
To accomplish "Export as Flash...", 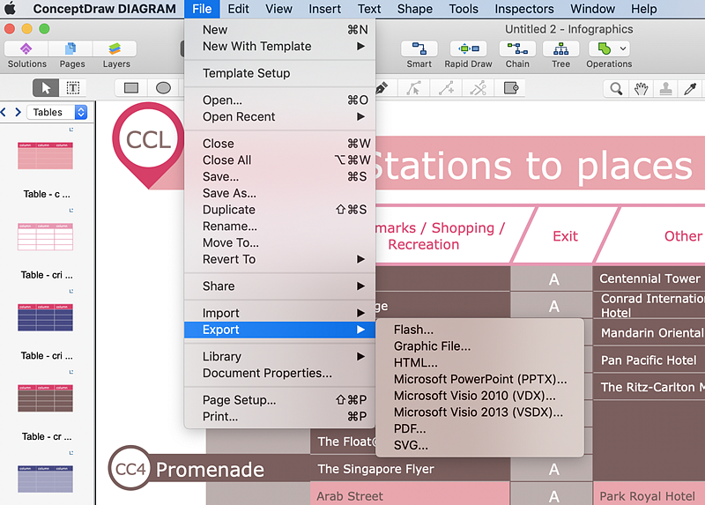I will click(x=479, y=330).
